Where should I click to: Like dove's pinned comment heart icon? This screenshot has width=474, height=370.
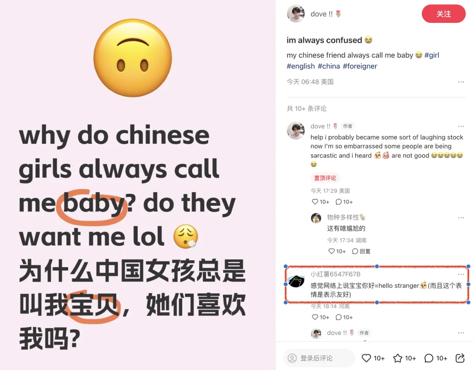pyautogui.click(x=315, y=201)
